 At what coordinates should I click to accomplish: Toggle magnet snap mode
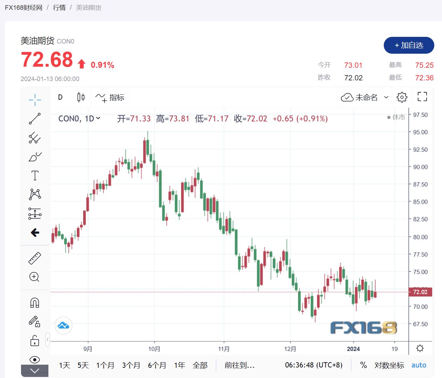point(35,303)
